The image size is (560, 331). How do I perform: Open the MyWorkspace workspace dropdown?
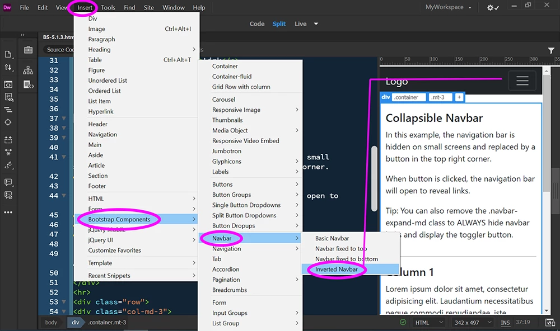point(448,7)
